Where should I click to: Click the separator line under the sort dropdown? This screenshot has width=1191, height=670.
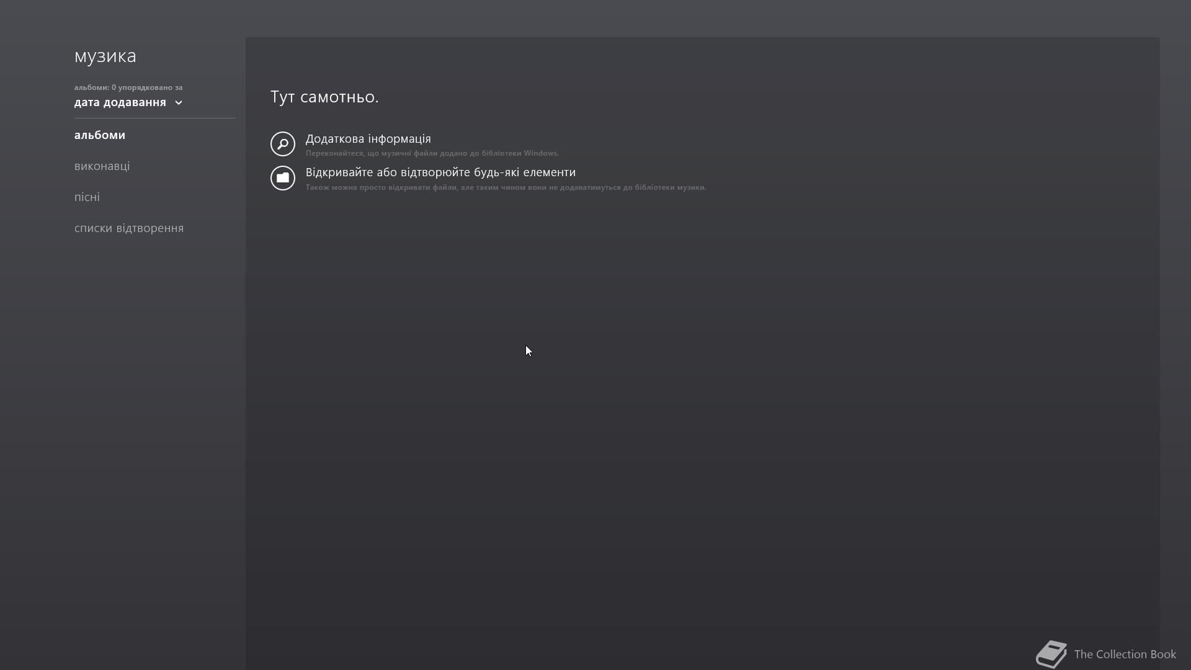155,118
